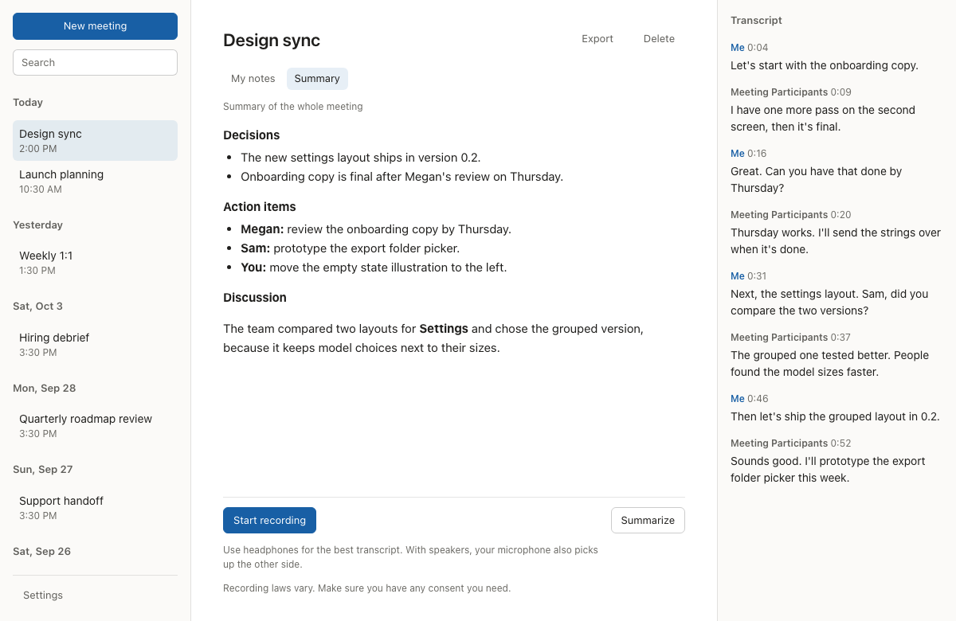The height and width of the screenshot is (621, 956).
Task: Click the Action items heading
Action: [x=260, y=207]
